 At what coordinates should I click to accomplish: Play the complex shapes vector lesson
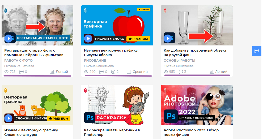9,118
